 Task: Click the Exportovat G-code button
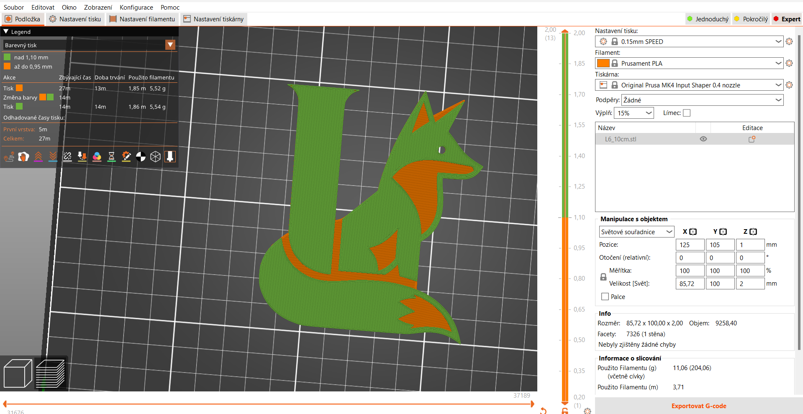[698, 406]
